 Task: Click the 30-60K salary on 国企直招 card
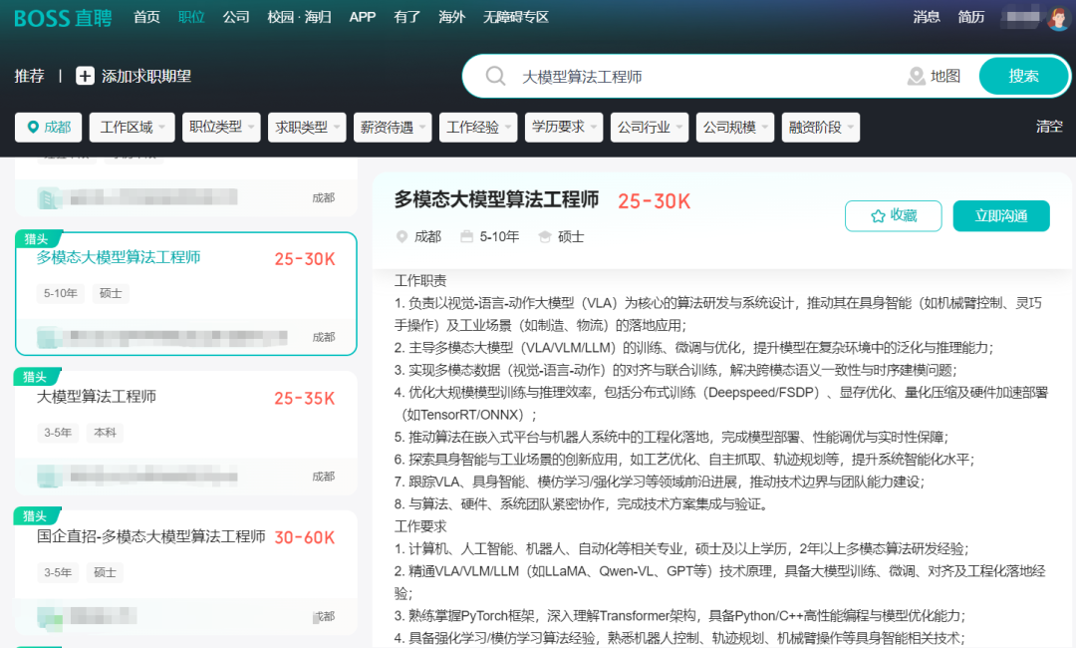305,537
